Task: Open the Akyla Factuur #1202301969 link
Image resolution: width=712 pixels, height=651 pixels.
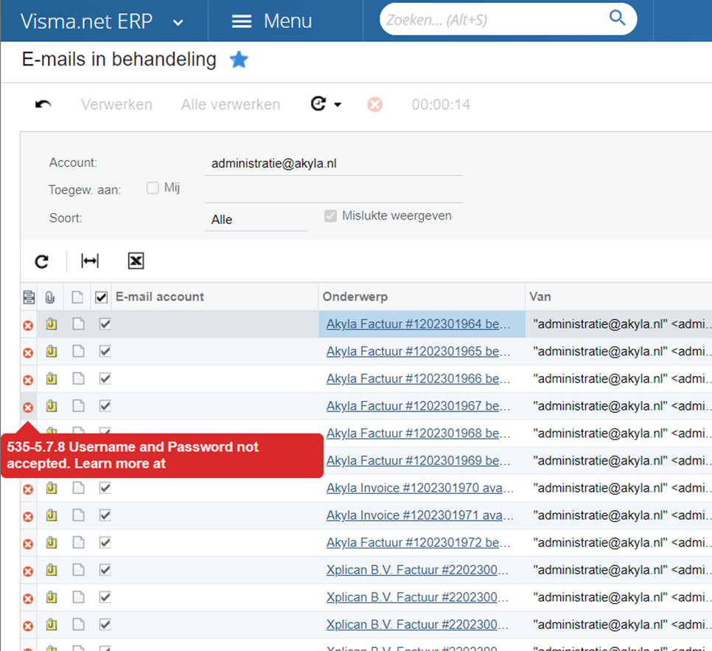Action: [x=418, y=460]
